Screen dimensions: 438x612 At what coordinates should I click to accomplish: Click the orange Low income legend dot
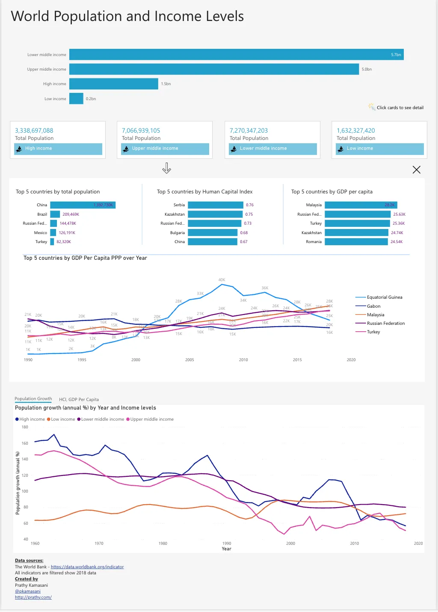click(49, 419)
